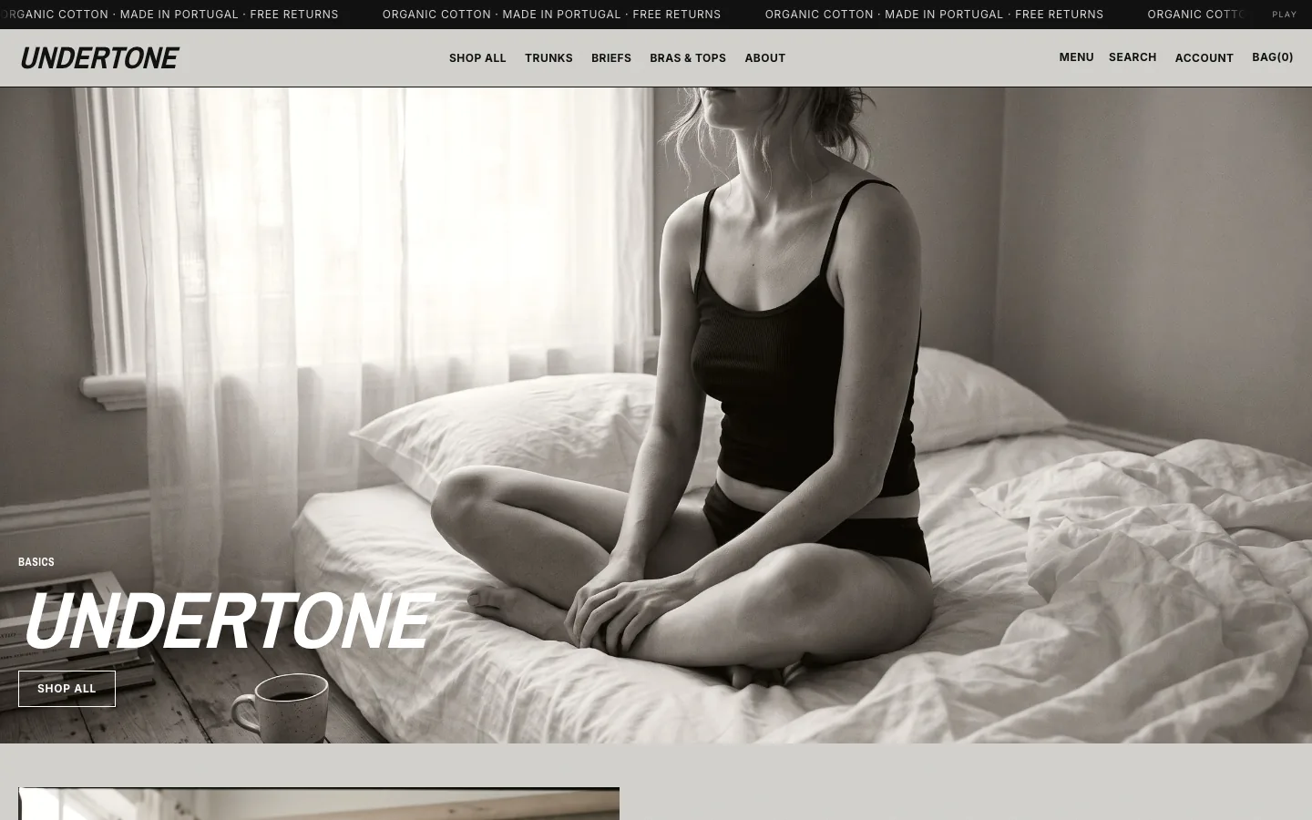Toggle the announcement bar Play control
This screenshot has height=820, width=1312.
tap(1285, 15)
